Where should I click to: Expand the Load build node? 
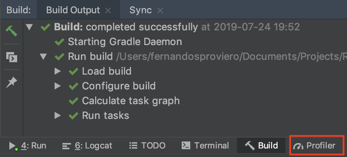pyautogui.click(x=57, y=72)
